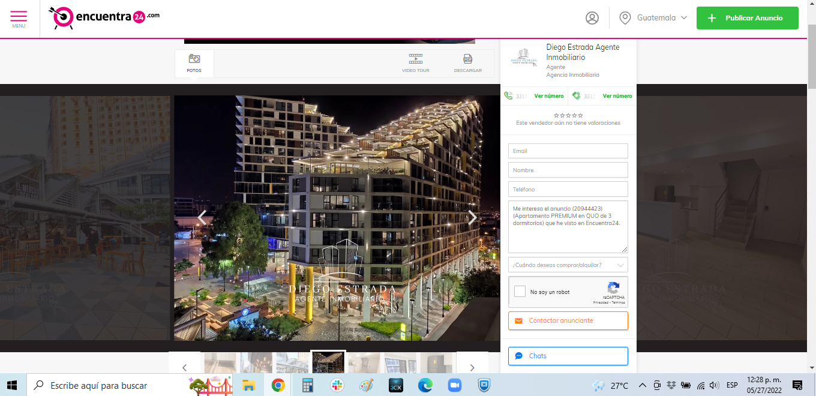Click the five-star seller rating
The image size is (816, 396).
tap(568, 115)
